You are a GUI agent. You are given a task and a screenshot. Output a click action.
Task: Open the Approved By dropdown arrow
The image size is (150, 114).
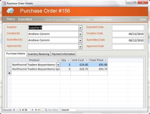80,47
